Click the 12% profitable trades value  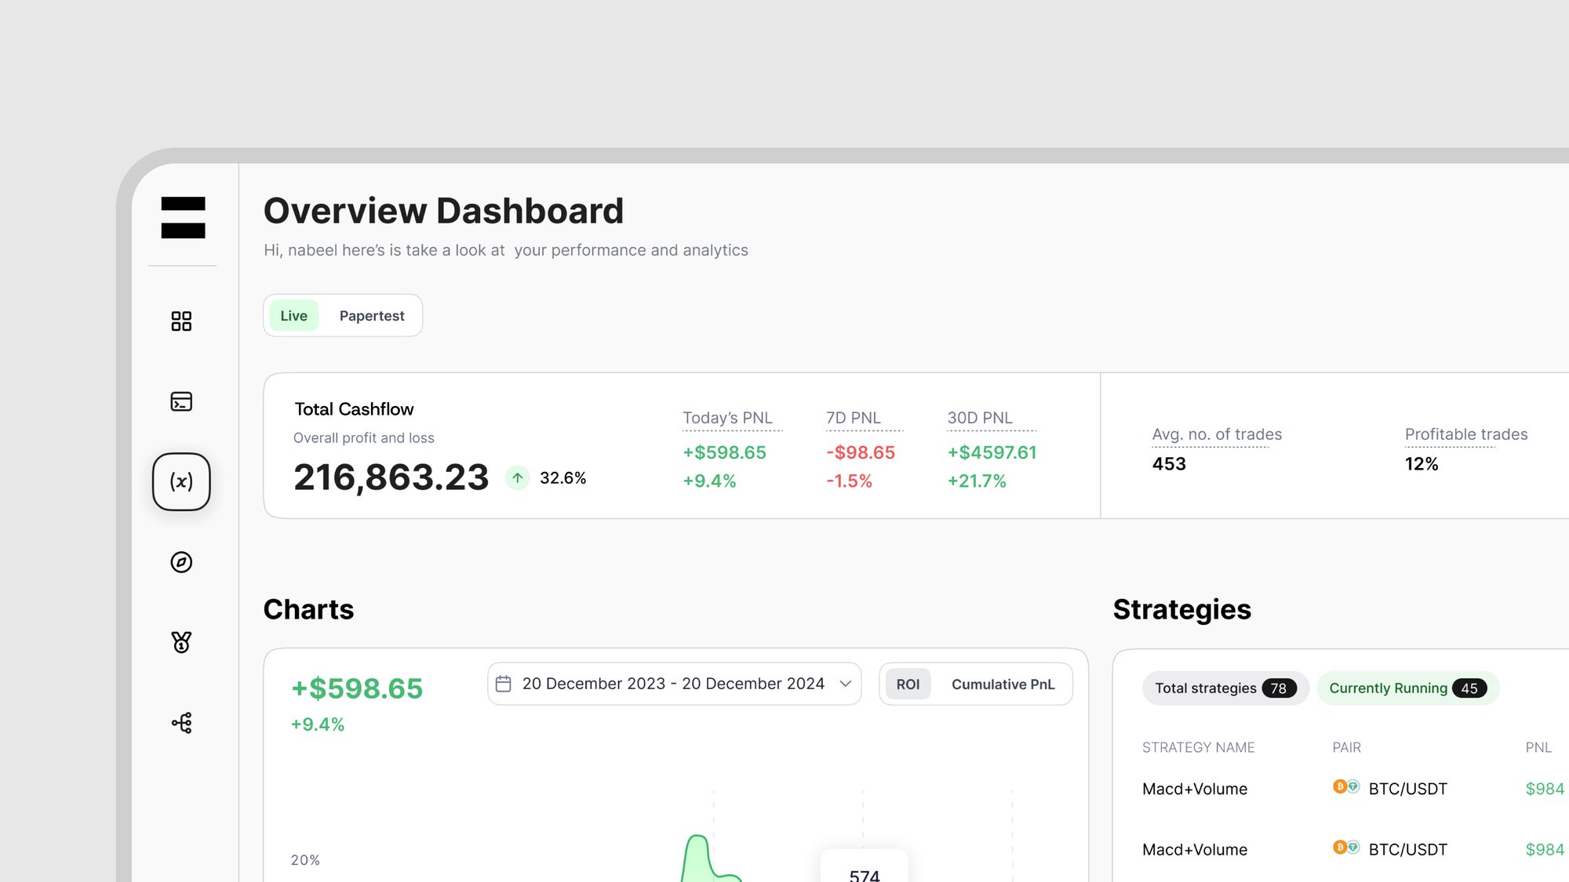(1422, 464)
